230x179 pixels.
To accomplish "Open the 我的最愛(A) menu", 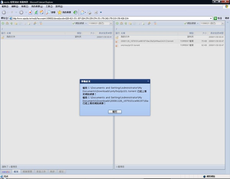I will point(37,7).
